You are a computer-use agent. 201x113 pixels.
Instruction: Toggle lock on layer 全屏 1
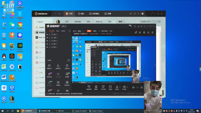(x=49, y=38)
